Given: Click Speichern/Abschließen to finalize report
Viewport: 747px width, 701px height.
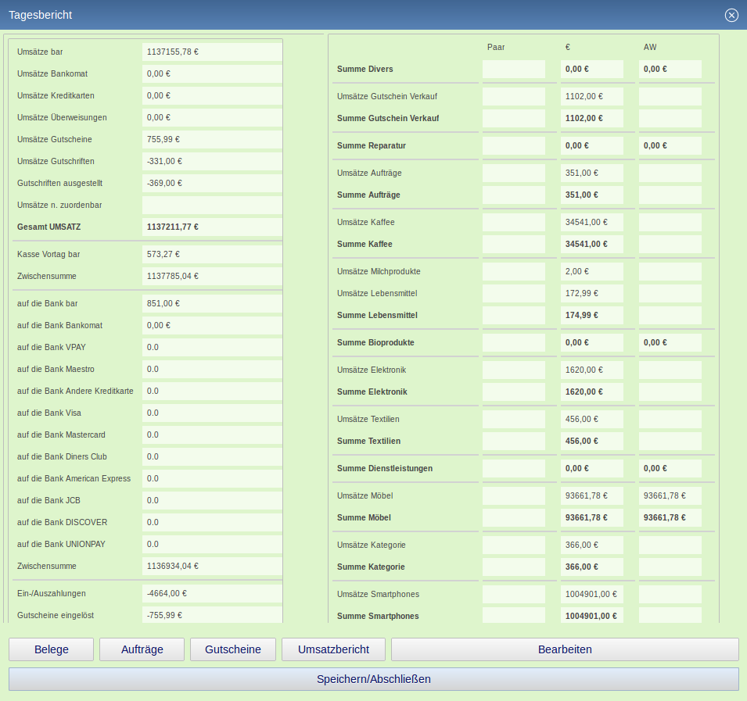Looking at the screenshot, I should 373,679.
